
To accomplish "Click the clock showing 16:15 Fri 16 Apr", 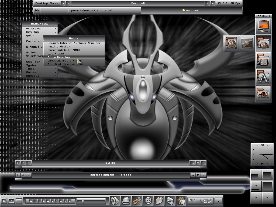I will (x=229, y=3).
